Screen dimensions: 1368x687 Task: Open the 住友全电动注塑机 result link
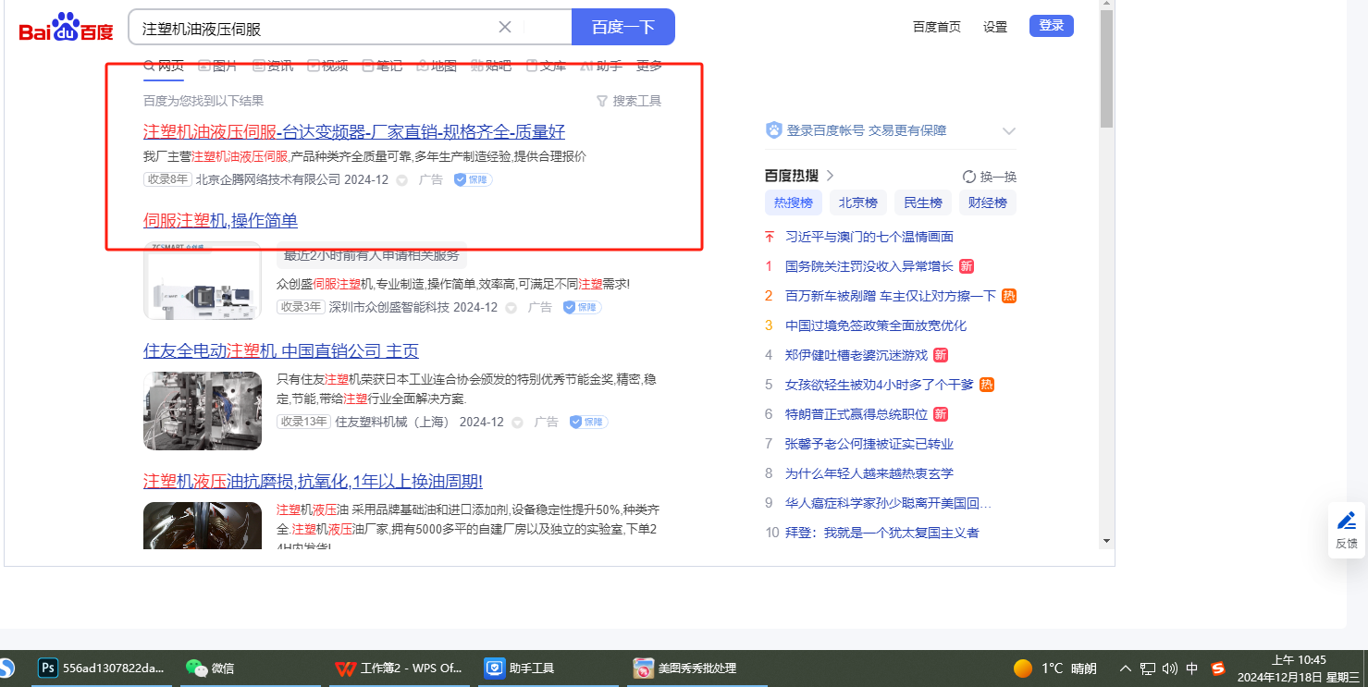[x=280, y=351]
